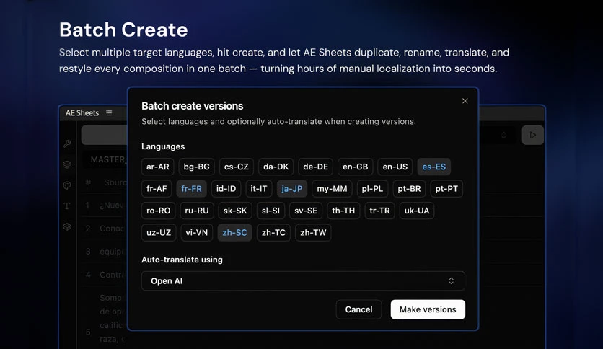The image size is (603, 349).
Task: Click the Make versions button
Action: 428,309
